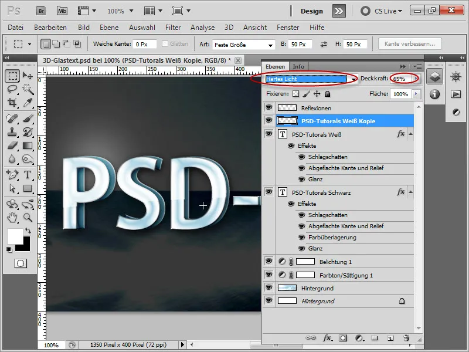Hide the PSD-Tutorals Weiß text layer
Screen dimensions: 469x352
pyautogui.click(x=269, y=134)
